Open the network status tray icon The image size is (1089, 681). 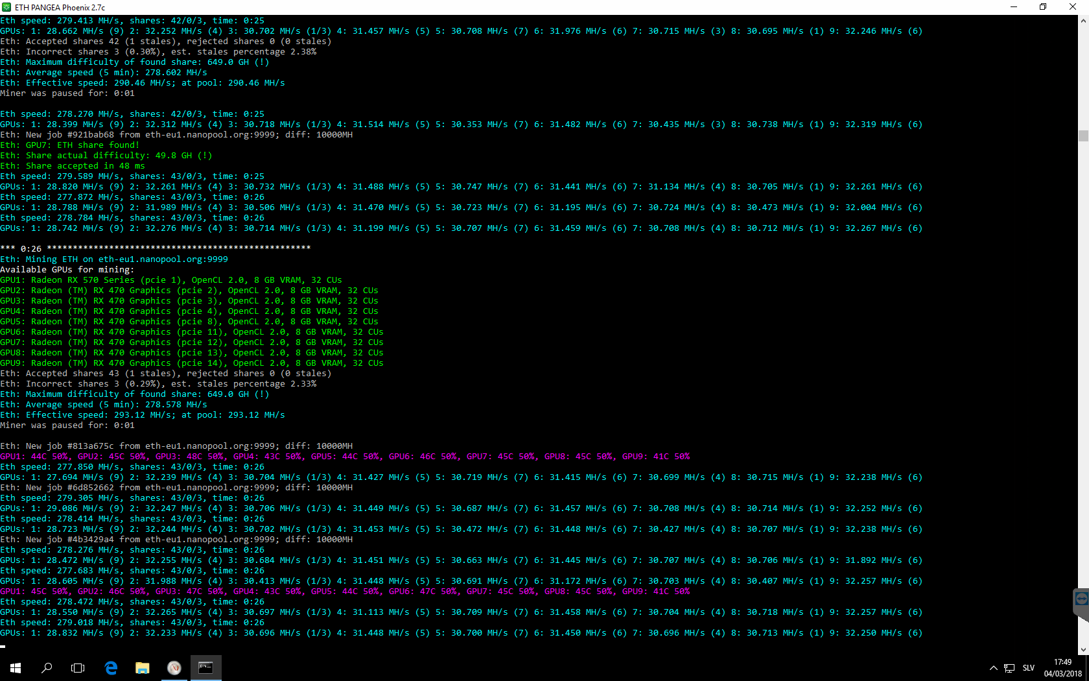point(1009,668)
